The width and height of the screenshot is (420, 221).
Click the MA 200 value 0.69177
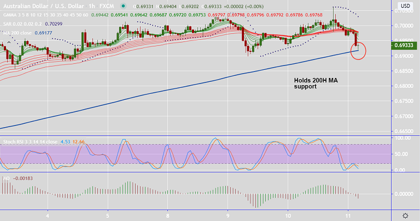coord(43,33)
